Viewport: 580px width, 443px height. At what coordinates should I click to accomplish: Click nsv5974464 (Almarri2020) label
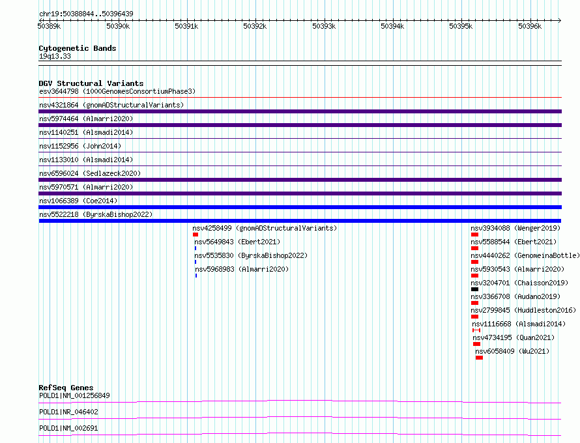86,119
